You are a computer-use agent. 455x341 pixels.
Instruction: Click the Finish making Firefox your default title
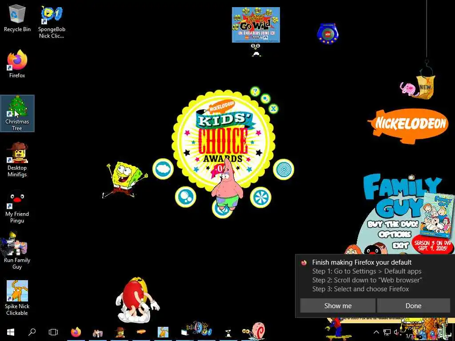(x=362, y=262)
